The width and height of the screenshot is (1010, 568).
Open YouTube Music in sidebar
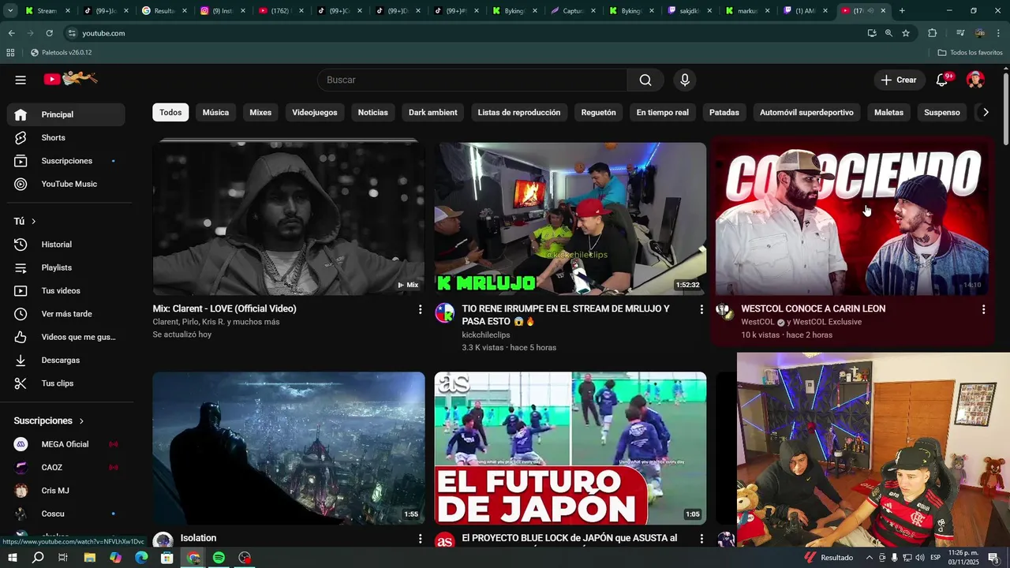pyautogui.click(x=66, y=184)
